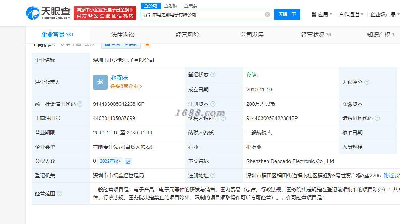Open help for 天眼评分
400x224 pixels.
[367, 82]
